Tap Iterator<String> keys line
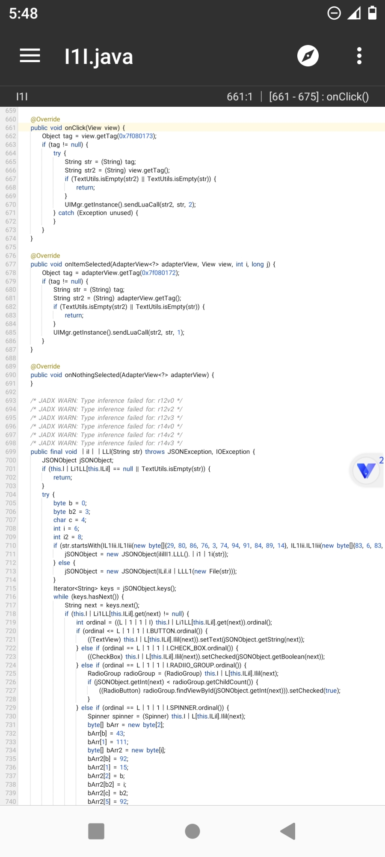The height and width of the screenshot is (857, 385). [115, 588]
